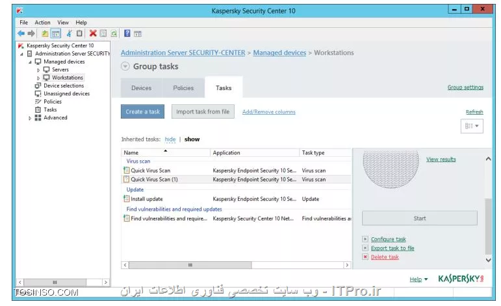
Task: Click the Paste clipboard toolbar icon
Action: pos(79,33)
